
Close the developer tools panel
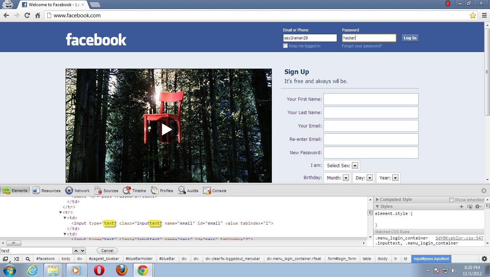point(484,191)
